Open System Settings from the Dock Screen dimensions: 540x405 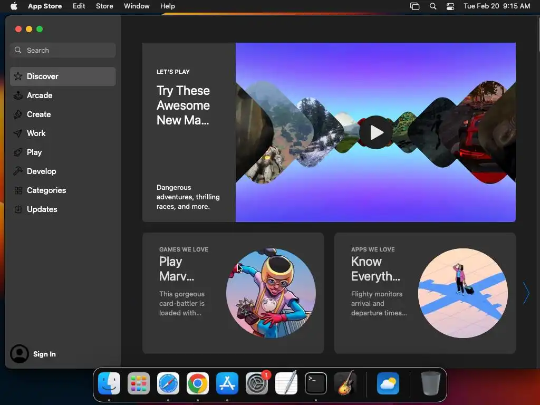tap(257, 383)
